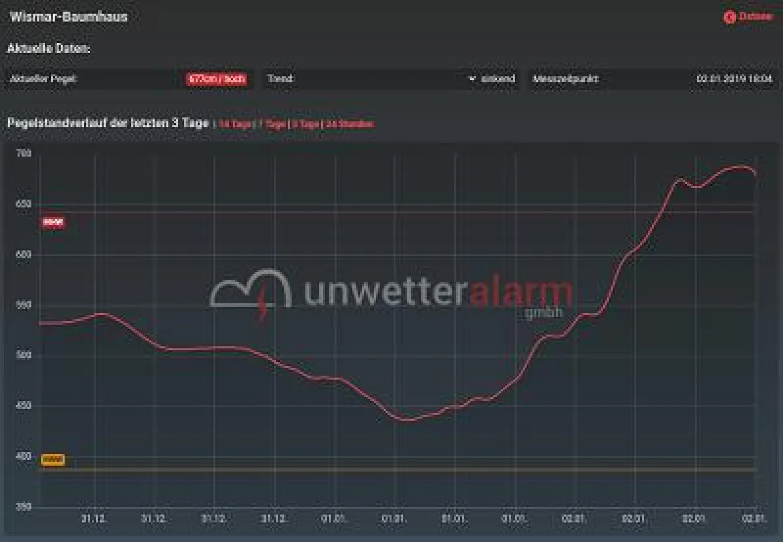Click the 'Pegelstandverlauf der letzten 3 Tage' heading
This screenshot has width=783, height=542.
(x=108, y=123)
